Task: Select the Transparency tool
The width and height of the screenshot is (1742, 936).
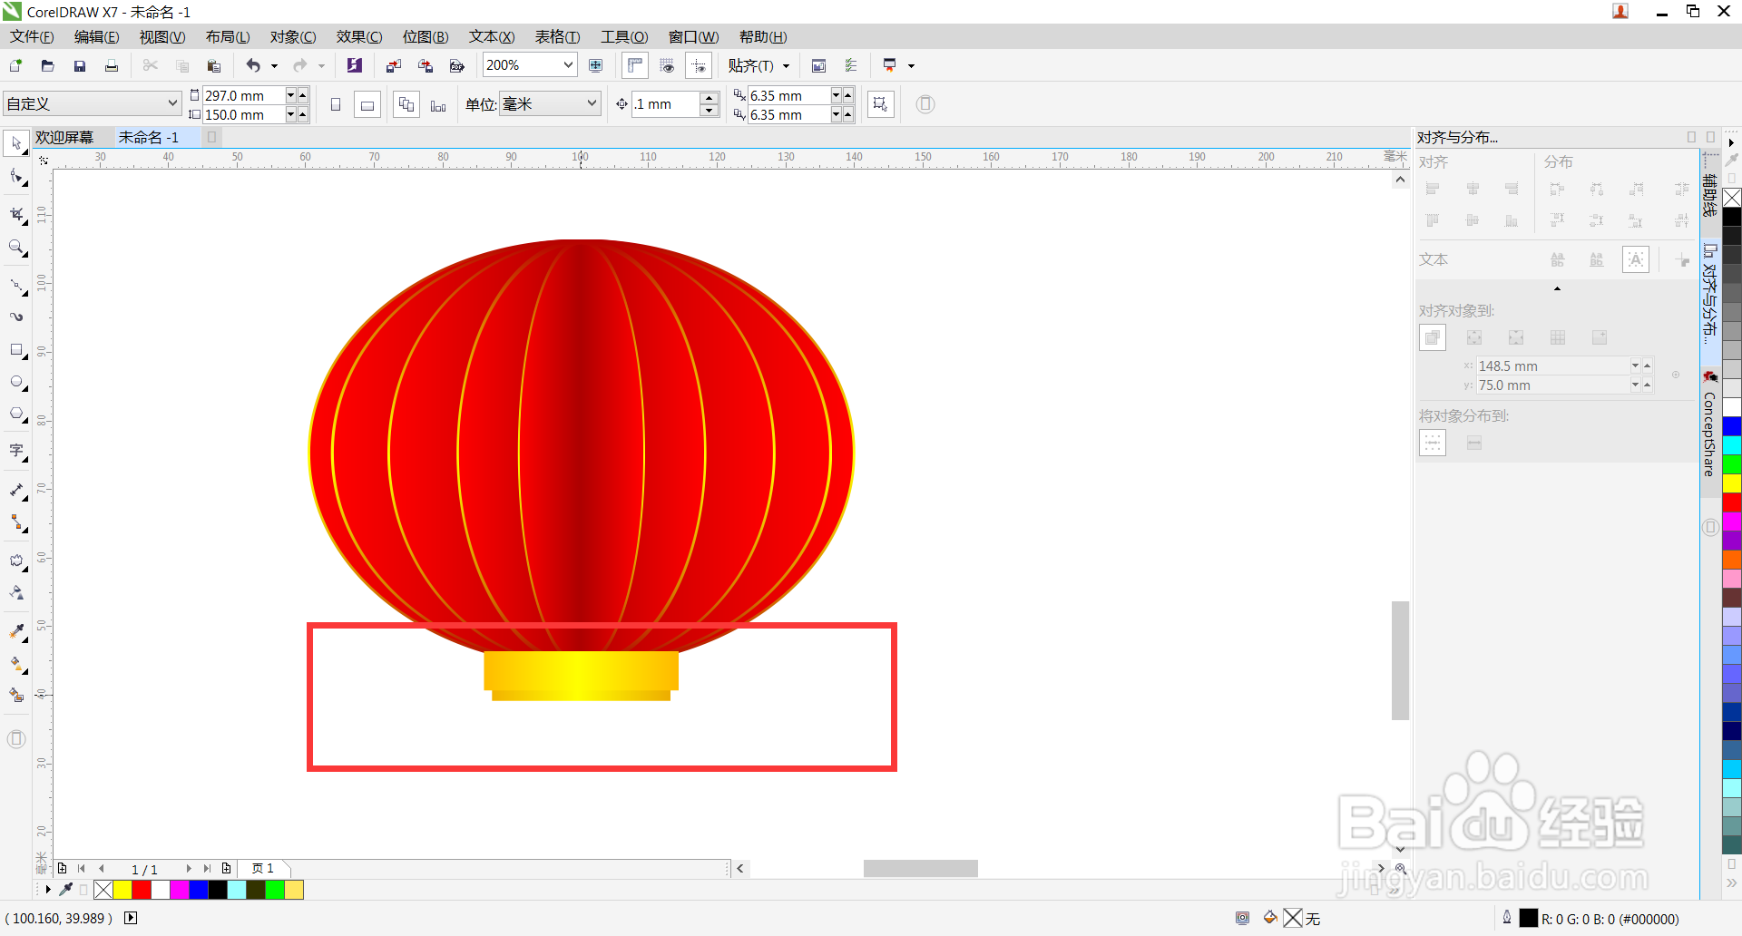Action: pos(16,593)
